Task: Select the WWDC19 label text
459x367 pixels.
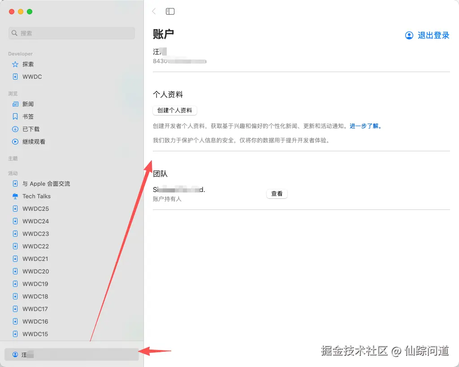Action: pos(35,284)
